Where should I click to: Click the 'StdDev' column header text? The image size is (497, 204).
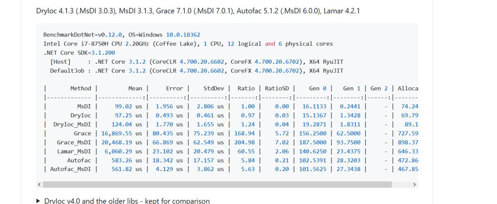(x=214, y=88)
